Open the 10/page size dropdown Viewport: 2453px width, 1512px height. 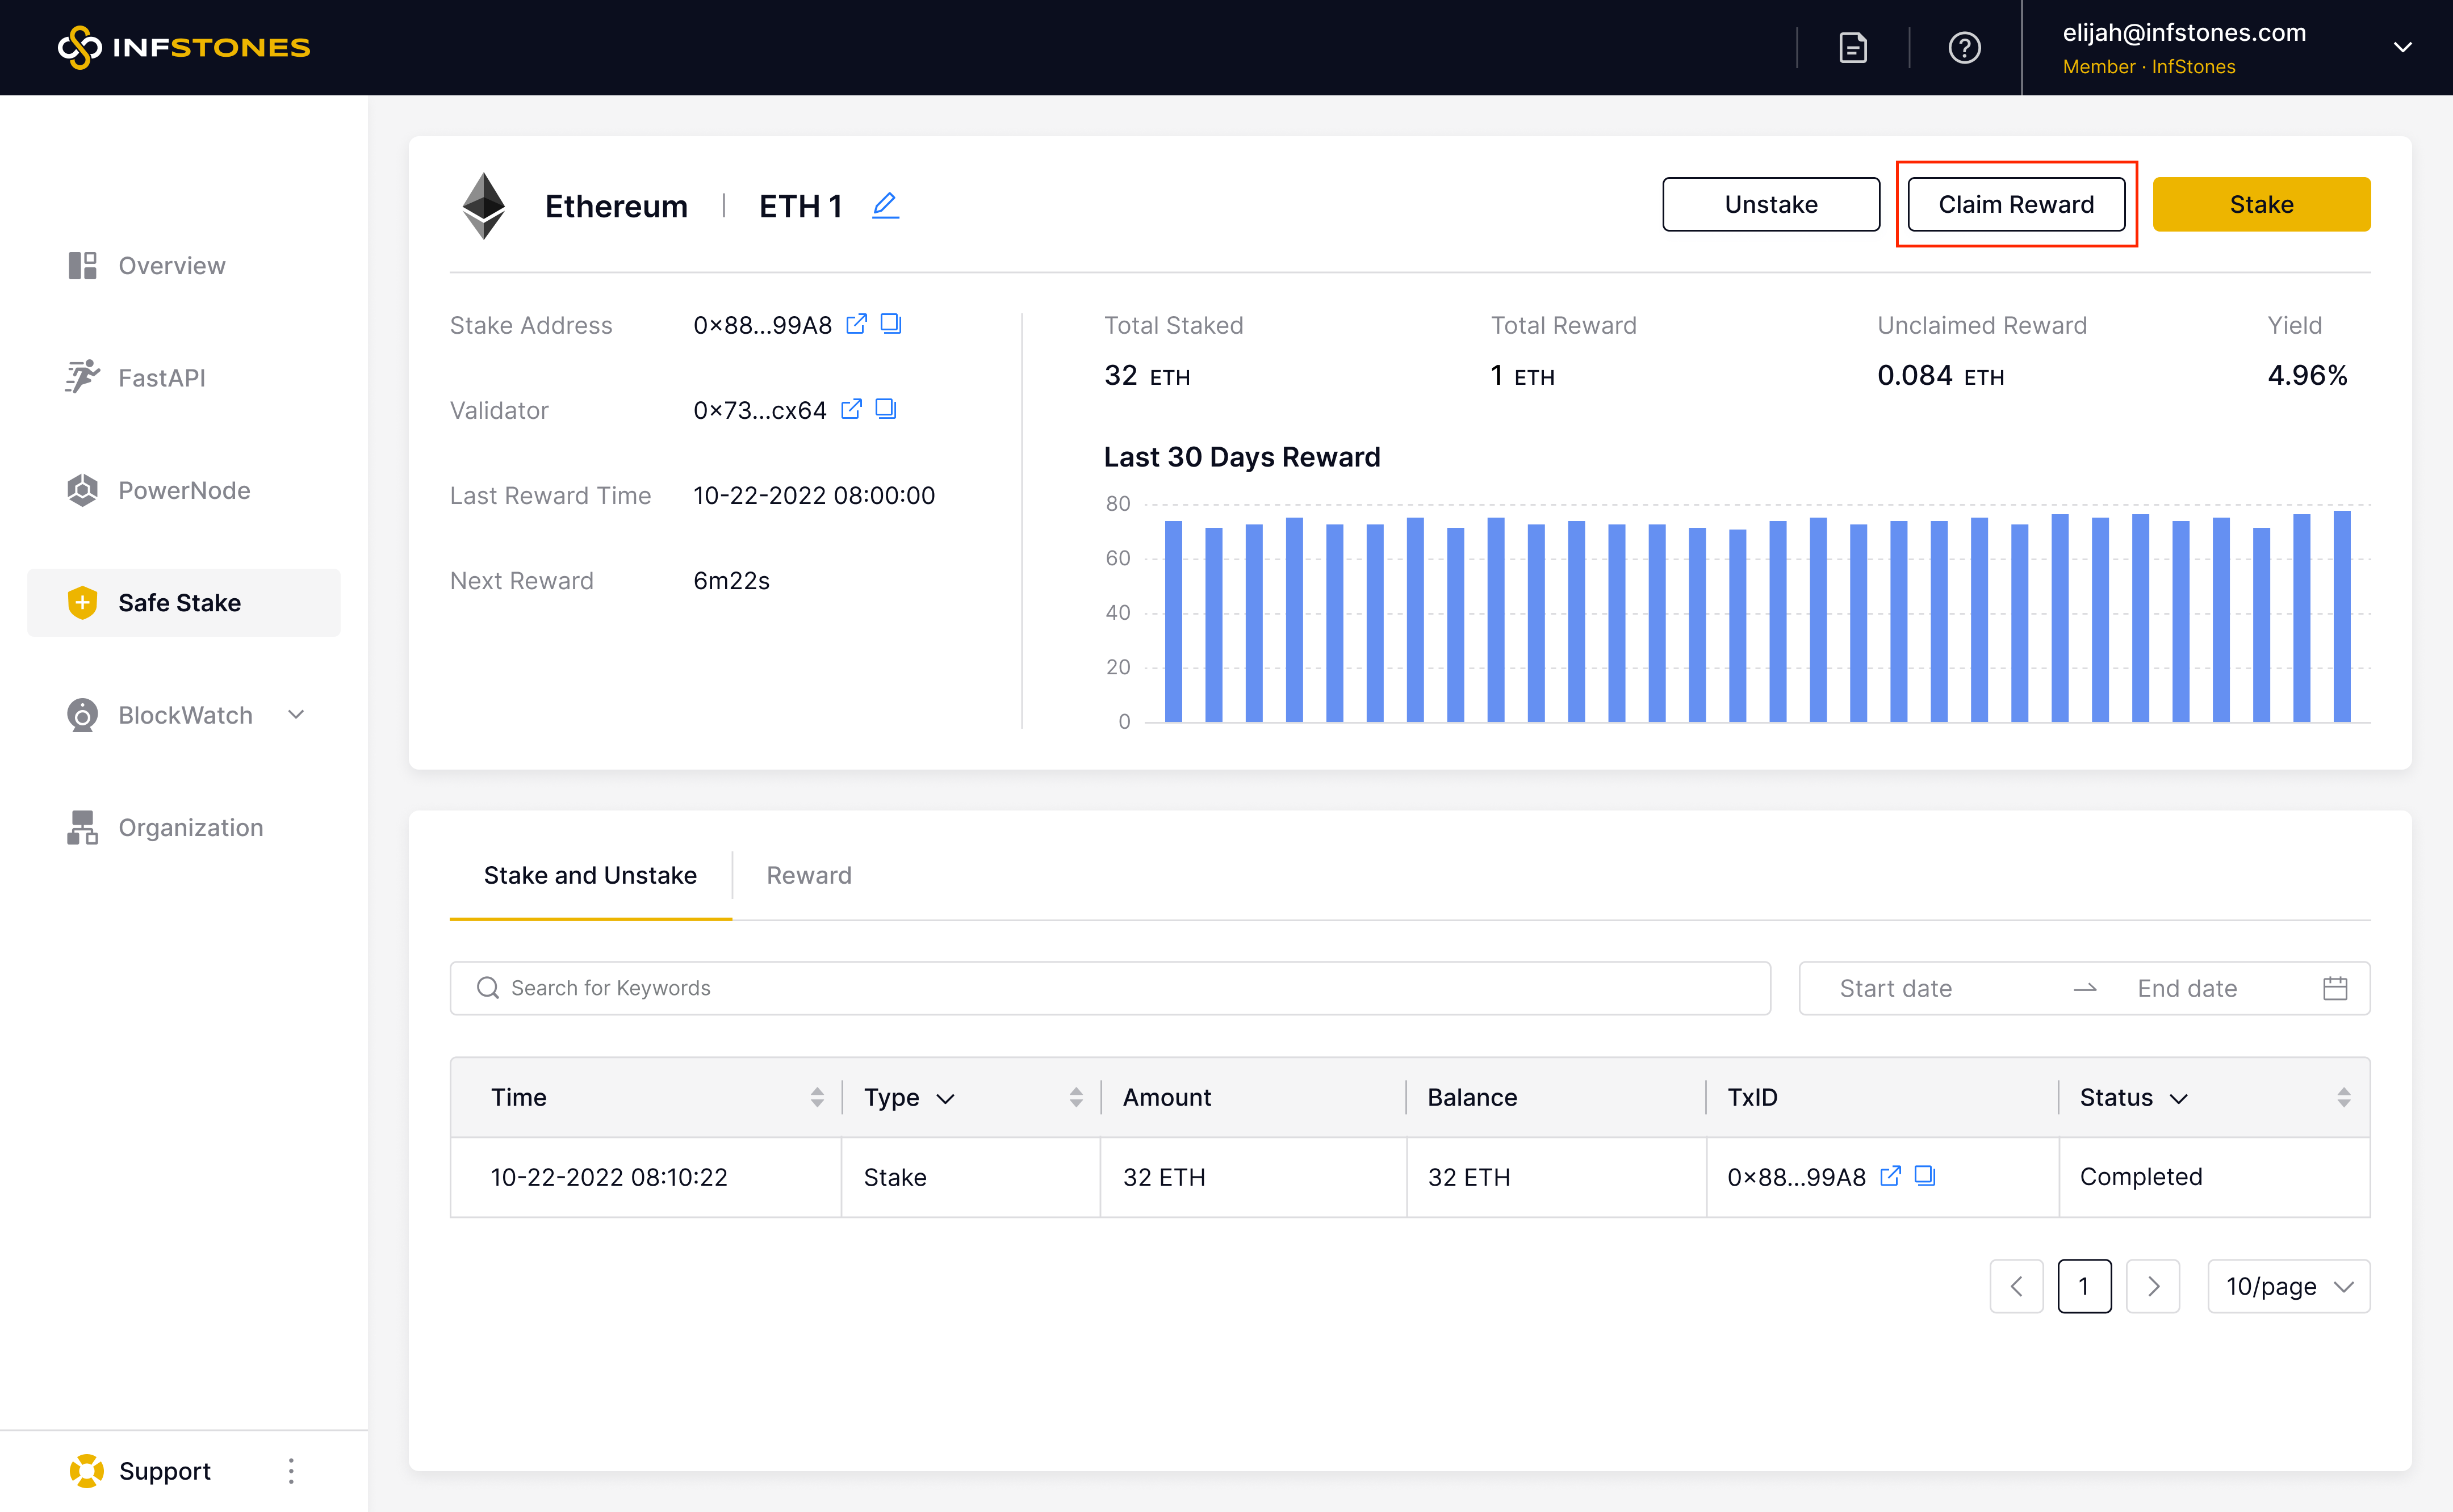click(2288, 1286)
